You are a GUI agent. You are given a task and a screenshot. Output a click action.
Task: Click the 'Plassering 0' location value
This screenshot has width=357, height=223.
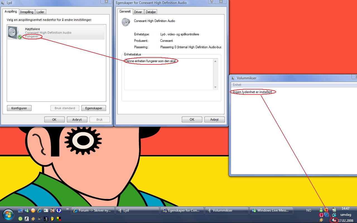coord(191,47)
